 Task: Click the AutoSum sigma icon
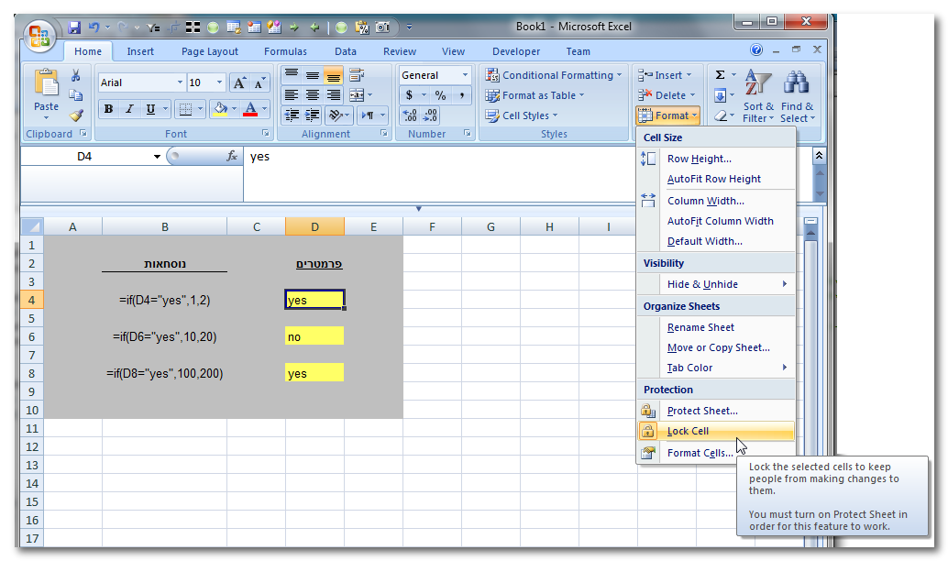[x=720, y=75]
